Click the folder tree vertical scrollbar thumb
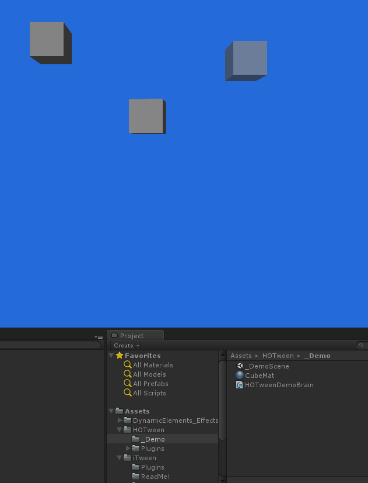The height and width of the screenshot is (483, 368). (x=222, y=400)
